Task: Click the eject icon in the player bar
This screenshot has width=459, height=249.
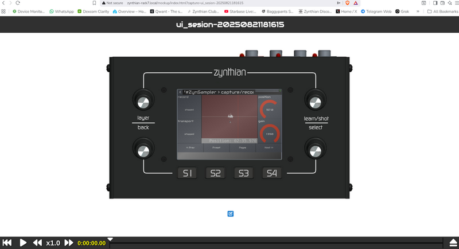Action: point(453,243)
